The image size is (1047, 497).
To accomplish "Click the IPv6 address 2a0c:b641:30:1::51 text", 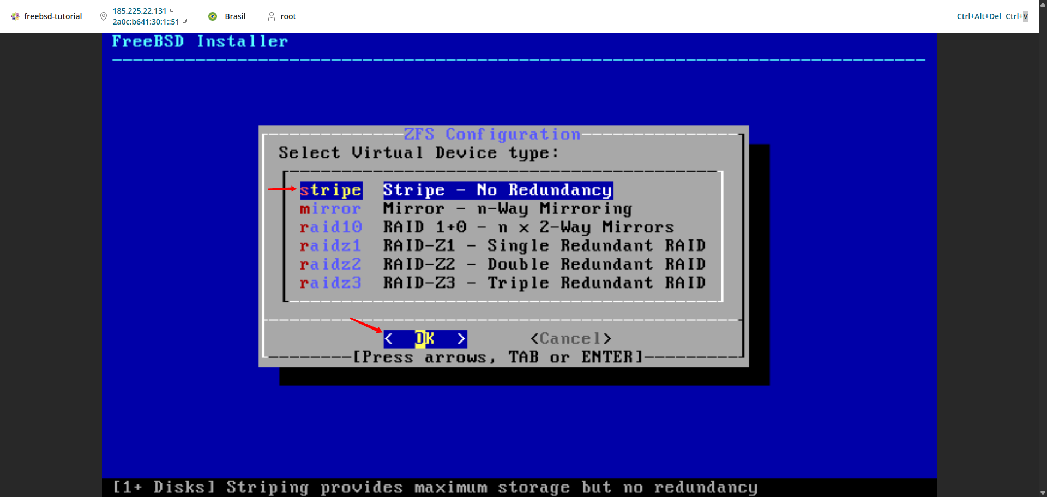I will 146,22.
